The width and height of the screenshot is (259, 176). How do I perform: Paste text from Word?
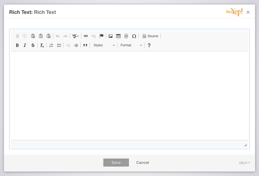pos(48,36)
